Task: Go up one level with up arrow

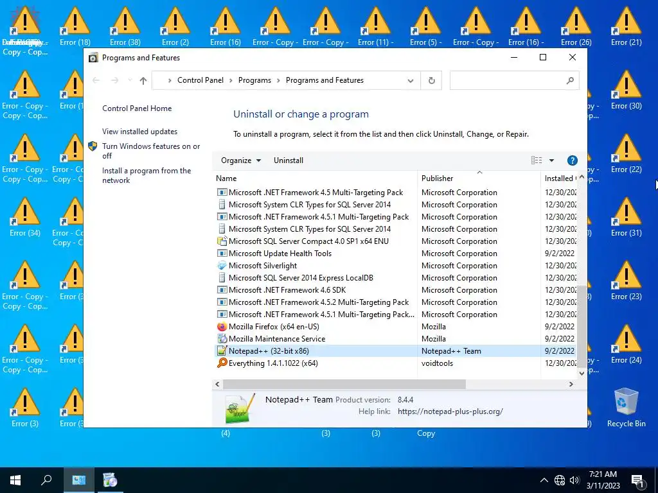Action: tap(143, 80)
